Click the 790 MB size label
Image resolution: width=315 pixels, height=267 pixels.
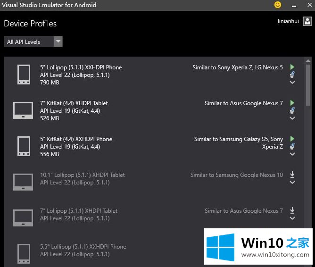(x=50, y=83)
